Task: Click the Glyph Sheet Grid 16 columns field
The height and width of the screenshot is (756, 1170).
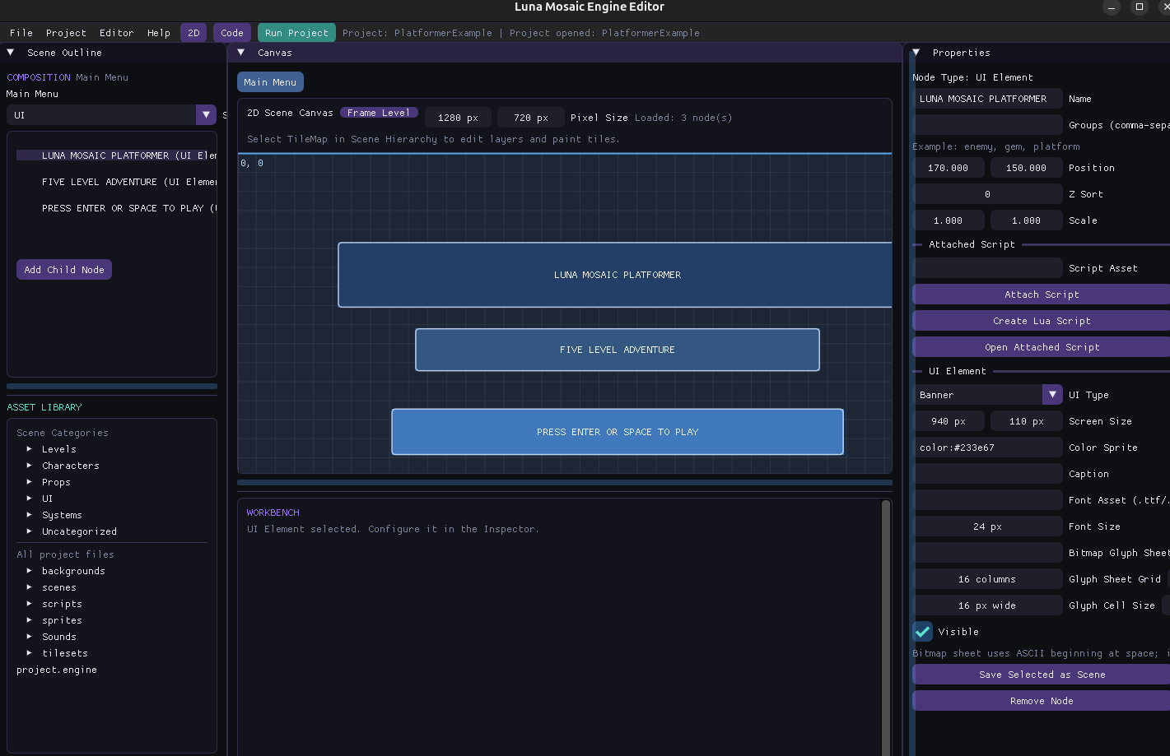Action: pyautogui.click(x=988, y=579)
